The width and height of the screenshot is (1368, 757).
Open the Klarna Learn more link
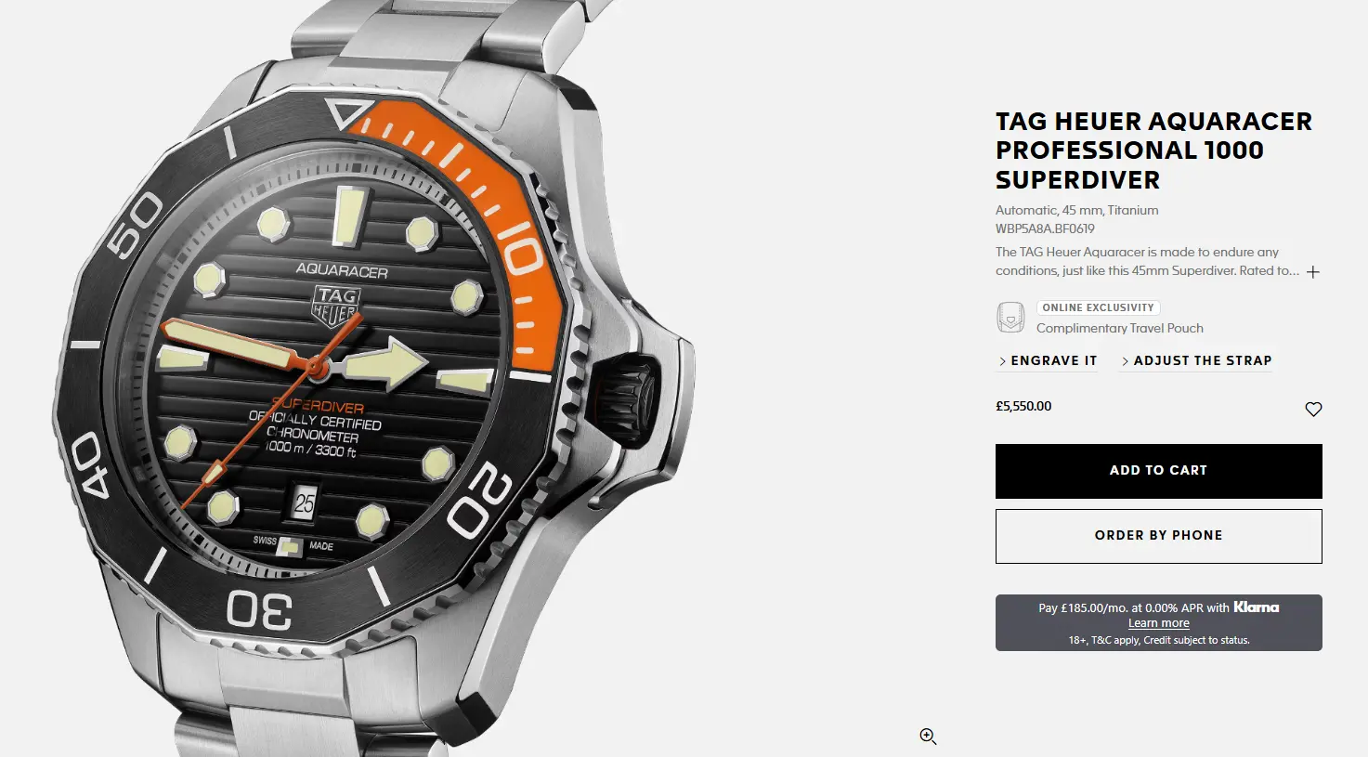tap(1158, 623)
